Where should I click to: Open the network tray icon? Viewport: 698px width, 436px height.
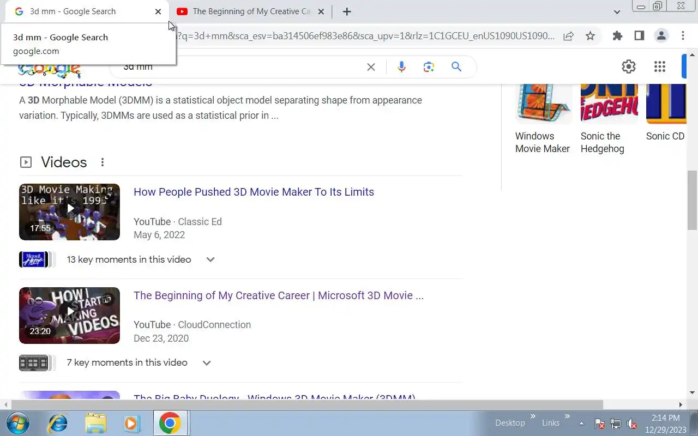point(616,423)
